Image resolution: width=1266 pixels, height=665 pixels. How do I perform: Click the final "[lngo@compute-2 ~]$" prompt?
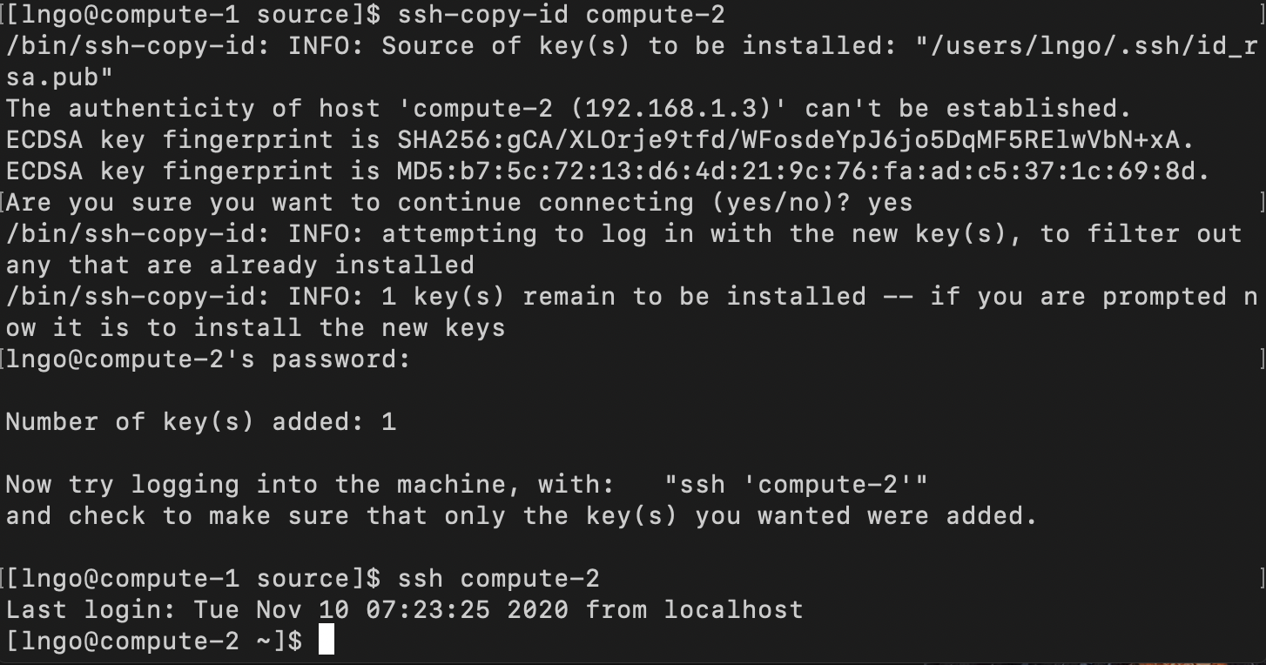tap(154, 641)
